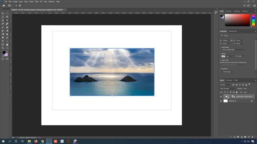The height and width of the screenshot is (144, 257).
Task: Select the Healing Brush tool
Action: 7,24
